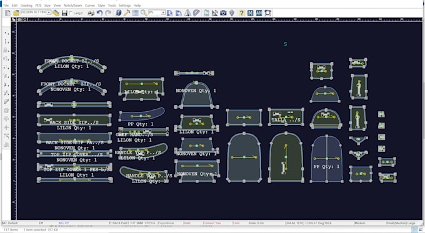The width and height of the screenshot is (425, 233).
Task: Click the Print toolbar icon
Action: [x=91, y=12]
